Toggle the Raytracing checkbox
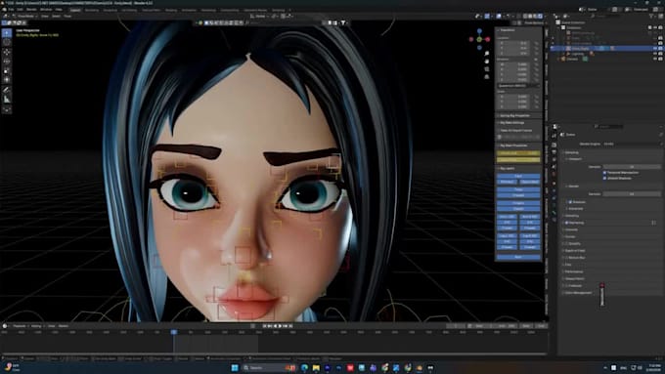This screenshot has width=665, height=374. tap(567, 223)
